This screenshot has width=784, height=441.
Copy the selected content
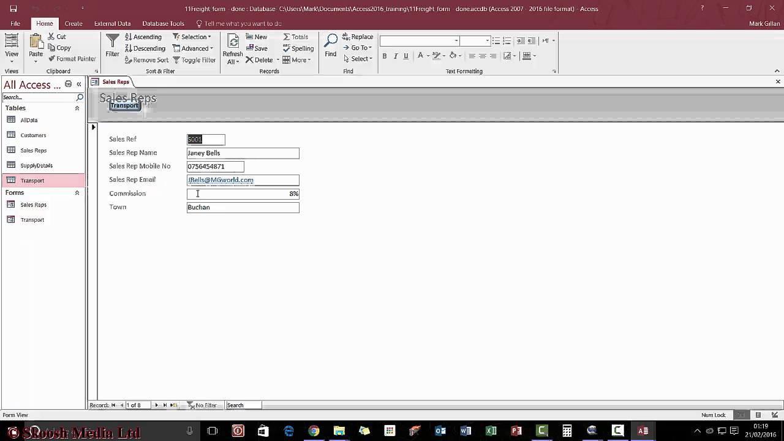(59, 48)
